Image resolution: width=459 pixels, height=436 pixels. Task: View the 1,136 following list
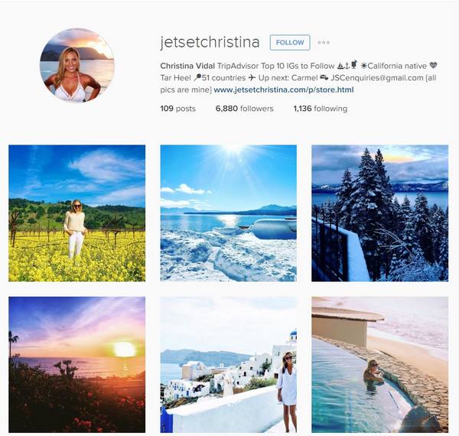(x=321, y=109)
